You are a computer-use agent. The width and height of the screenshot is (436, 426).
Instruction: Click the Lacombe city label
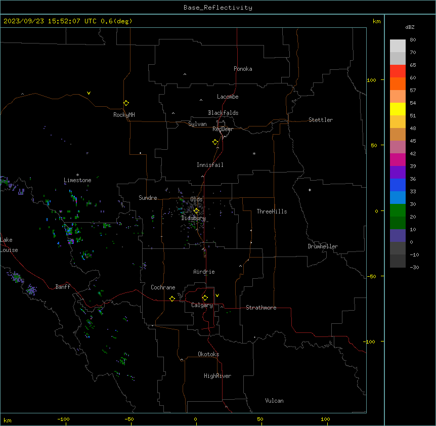point(228,97)
